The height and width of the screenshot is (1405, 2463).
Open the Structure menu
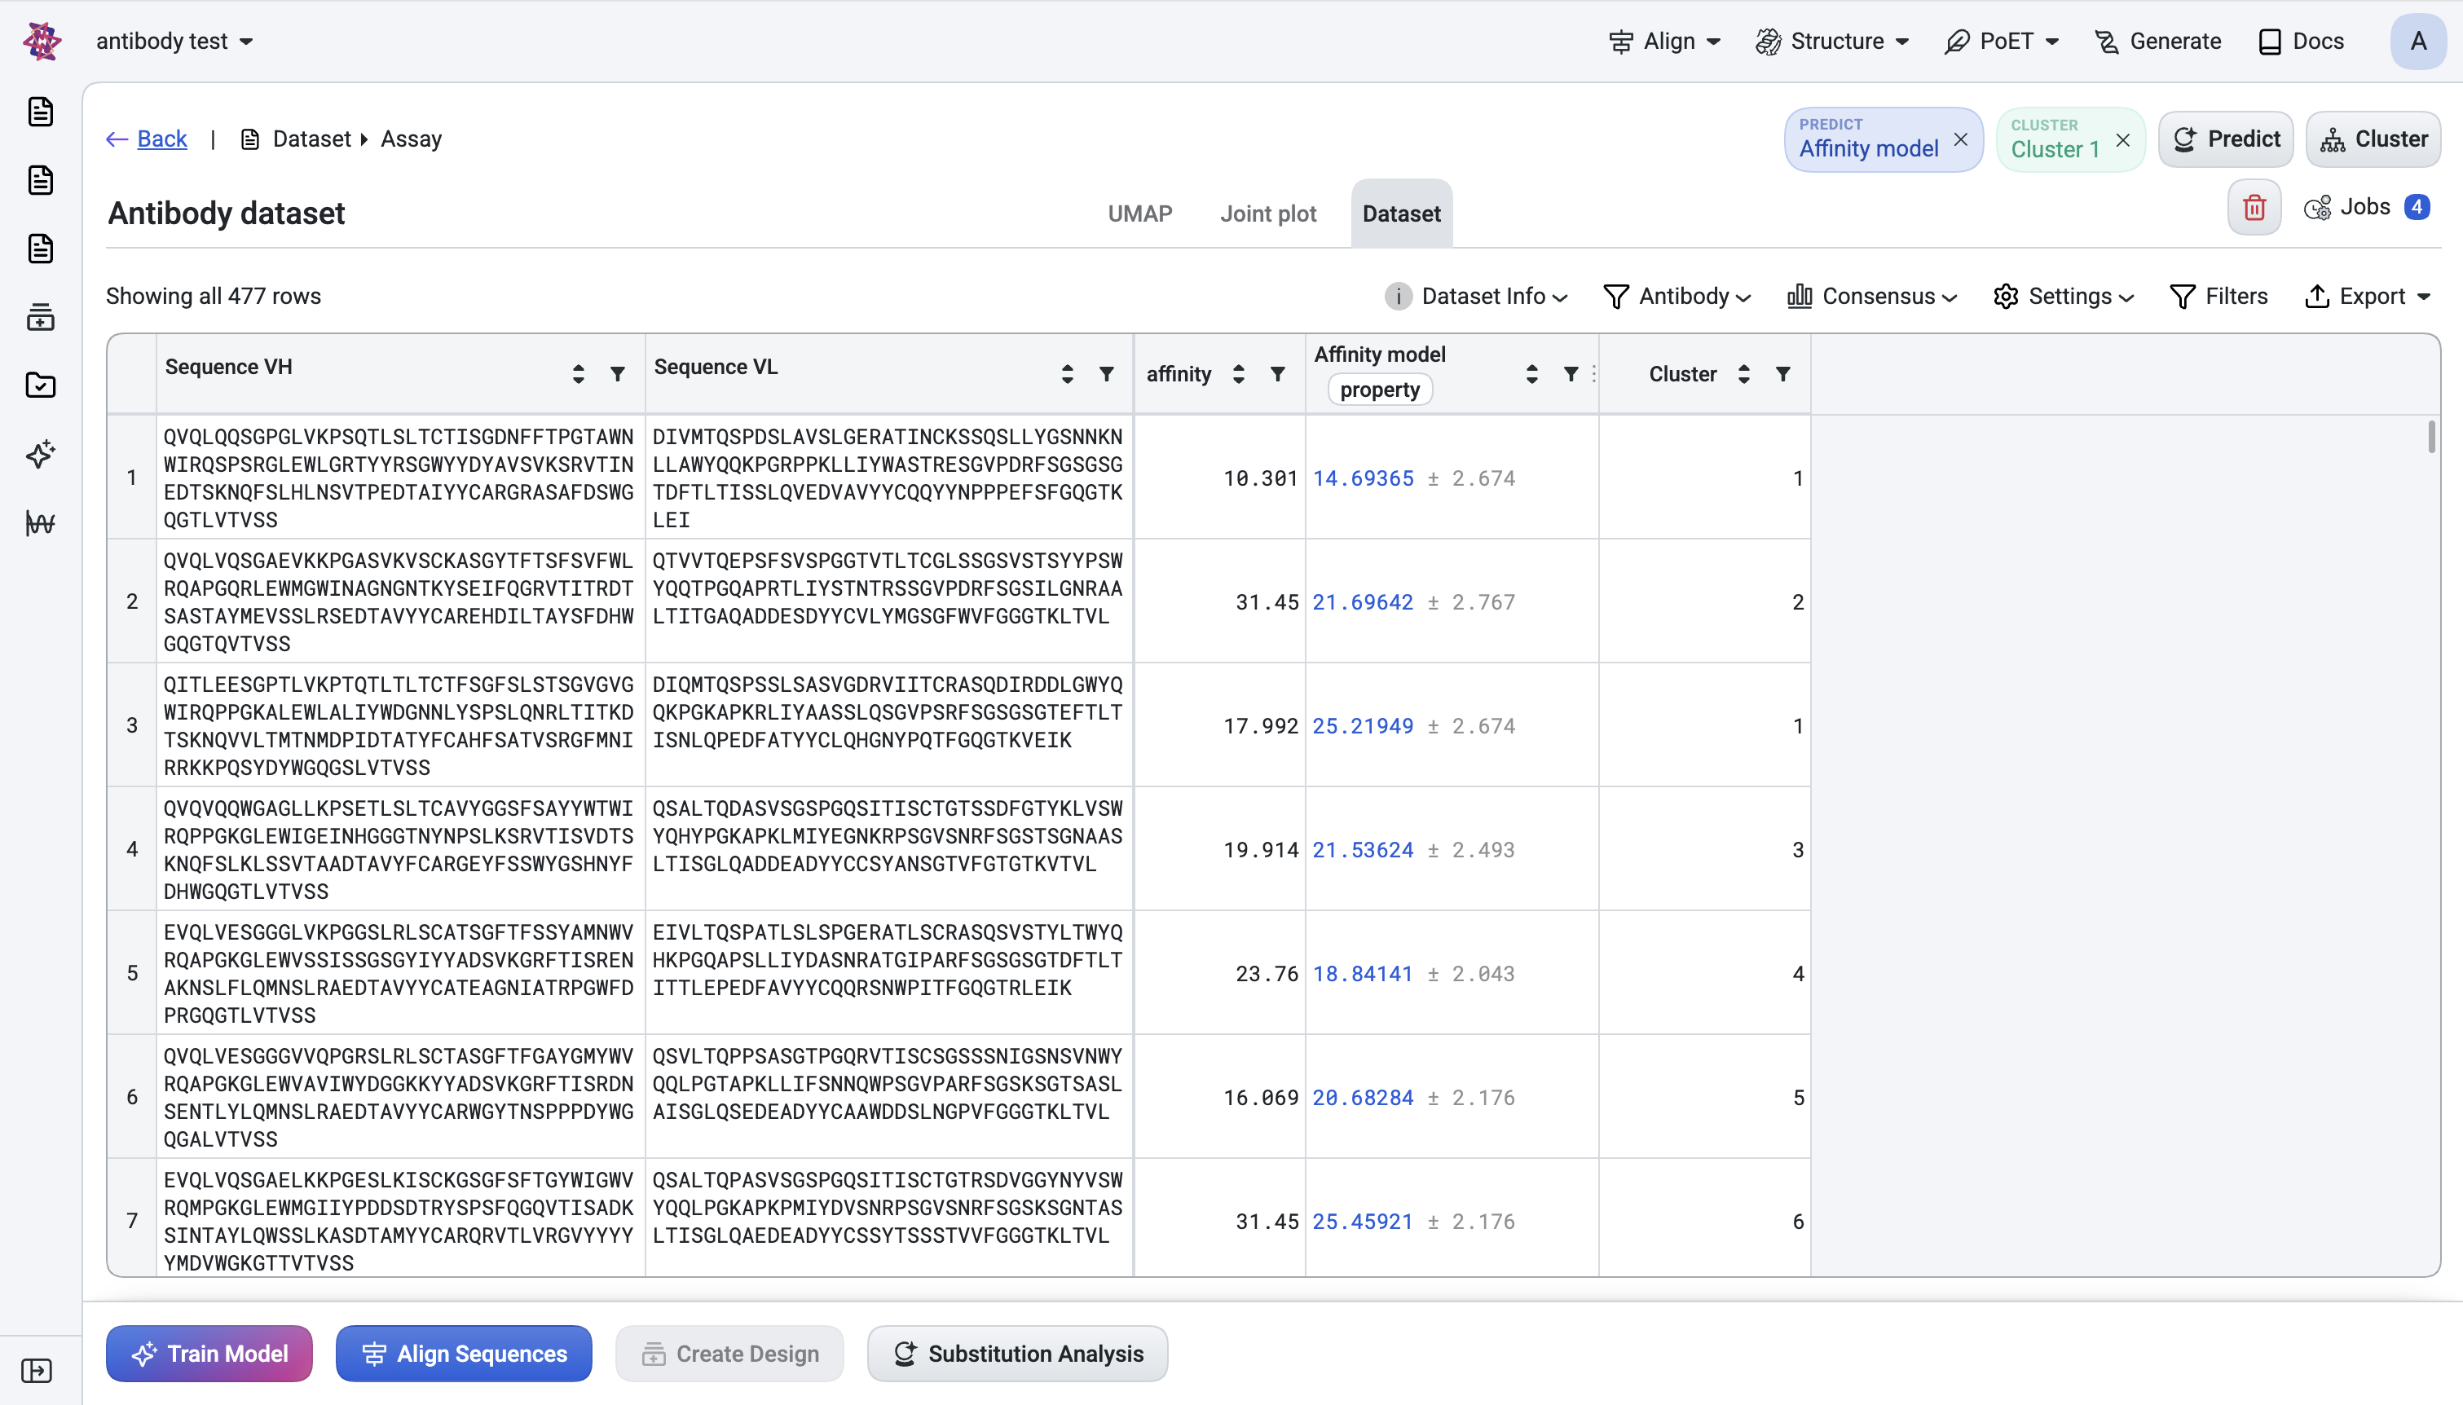click(x=1832, y=42)
